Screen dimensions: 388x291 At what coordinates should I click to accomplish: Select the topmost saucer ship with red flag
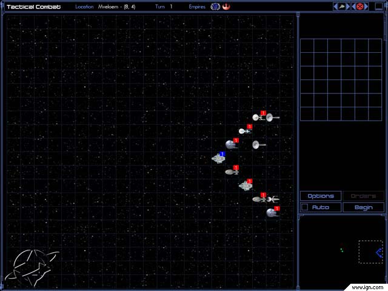point(258,117)
